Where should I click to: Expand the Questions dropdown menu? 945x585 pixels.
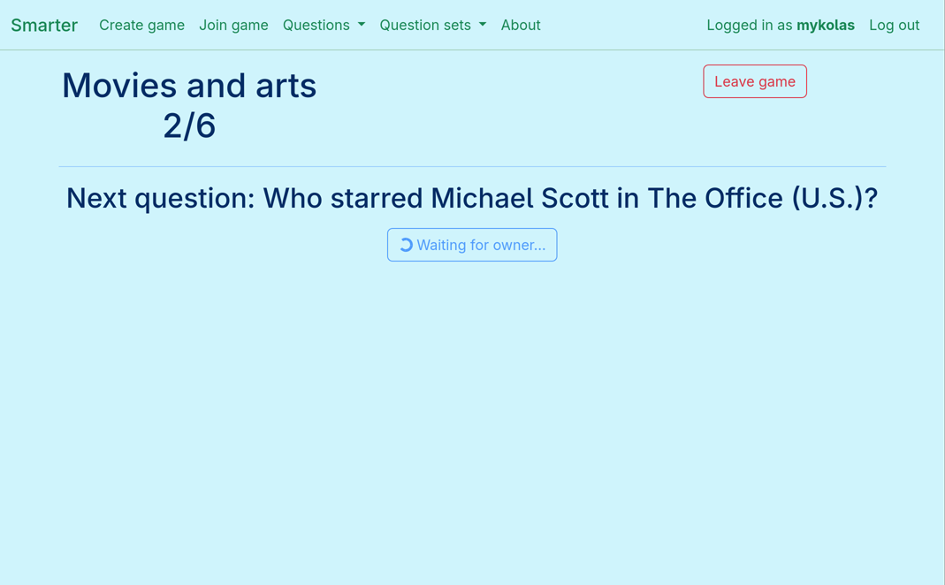point(316,25)
